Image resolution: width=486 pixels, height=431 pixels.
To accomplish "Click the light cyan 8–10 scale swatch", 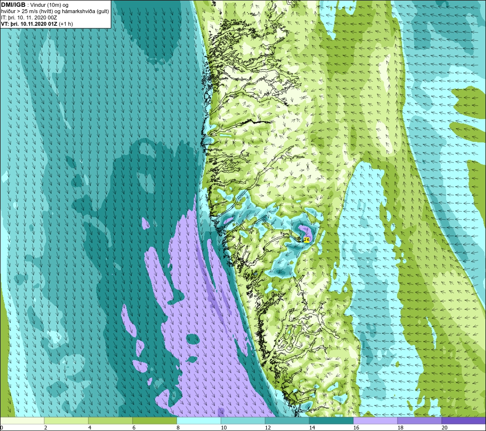I will coord(199,420).
